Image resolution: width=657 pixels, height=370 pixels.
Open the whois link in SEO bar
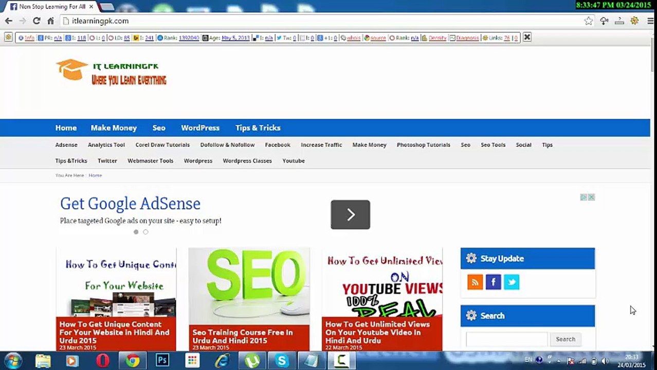coord(354,38)
